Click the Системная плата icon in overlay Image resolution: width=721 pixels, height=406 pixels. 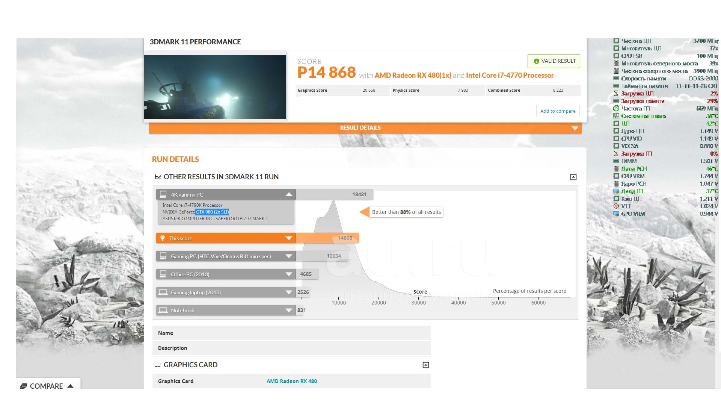tap(616, 116)
